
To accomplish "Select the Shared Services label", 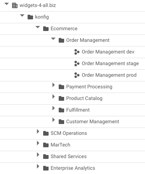I will point(68,157).
